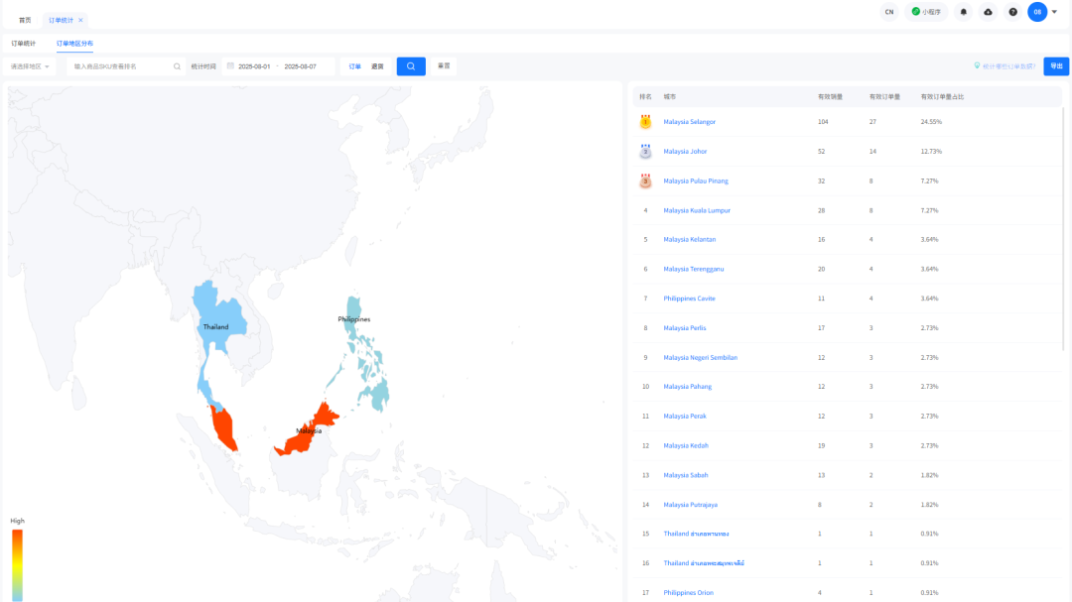Open Philippines Cavite link

pyautogui.click(x=689, y=299)
